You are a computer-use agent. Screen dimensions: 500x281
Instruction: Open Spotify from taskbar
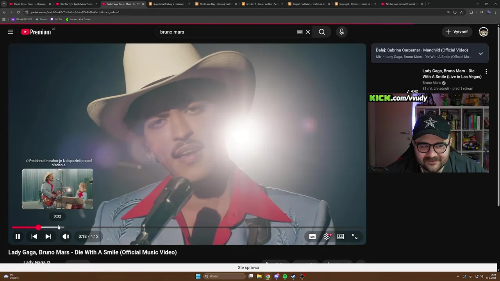click(x=285, y=276)
